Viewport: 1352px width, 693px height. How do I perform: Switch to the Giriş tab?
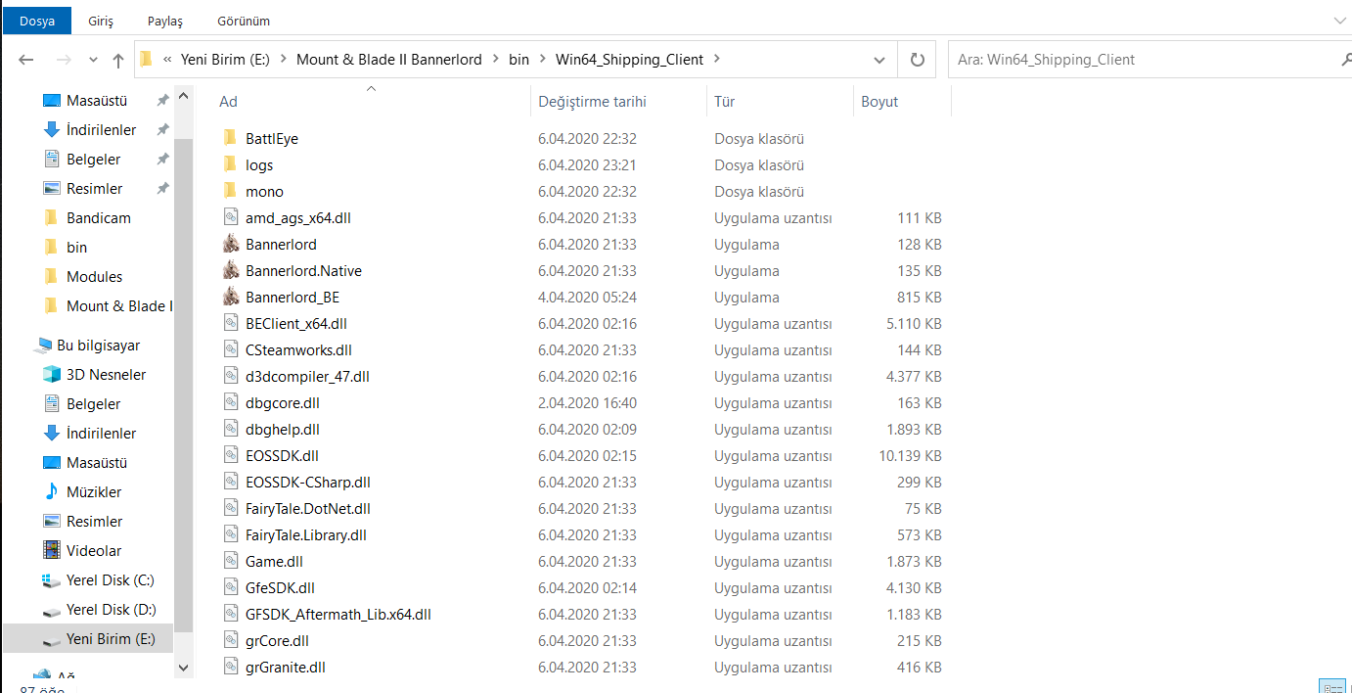coord(101,21)
